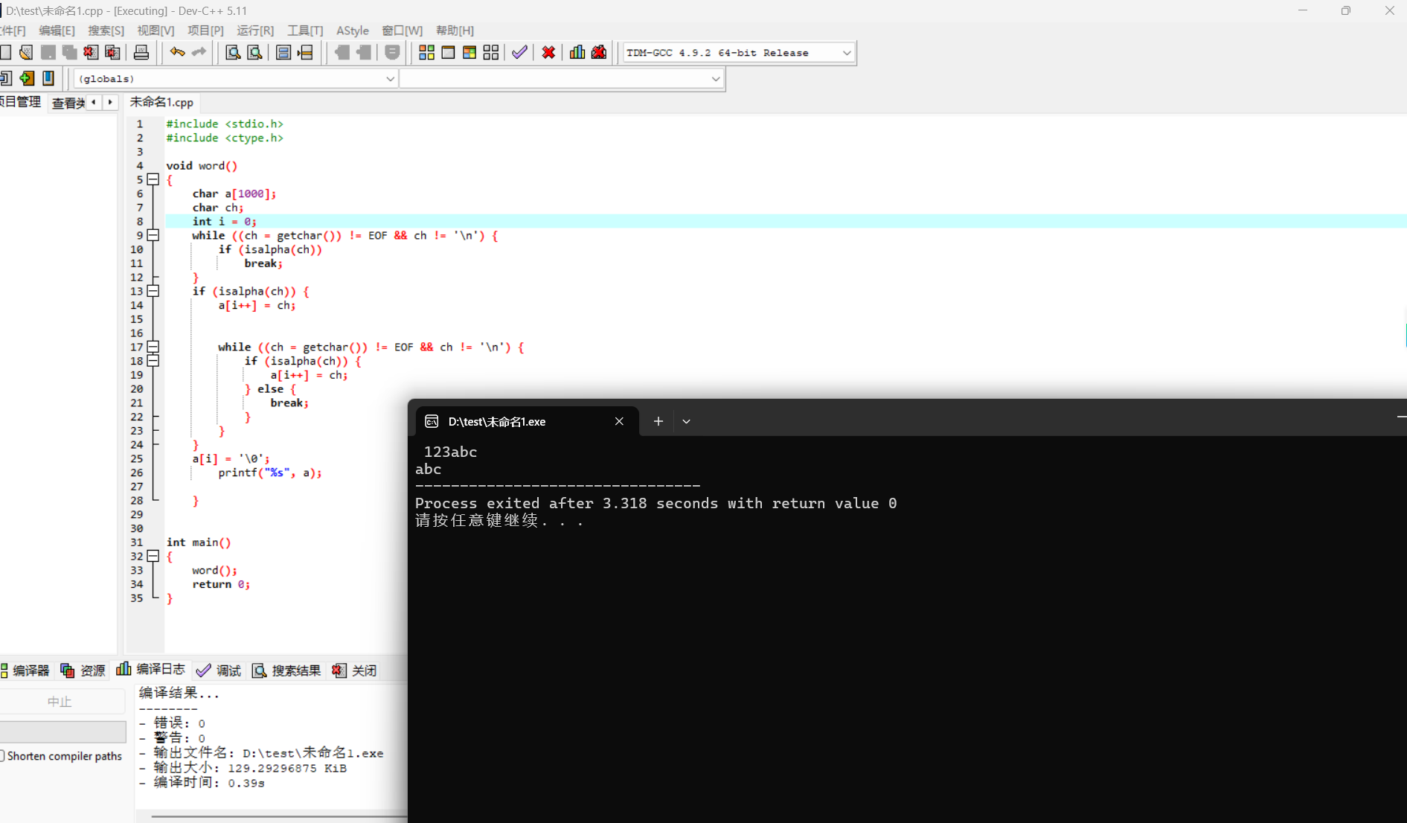Switch to the 编译日志 bottom tab

[151, 670]
